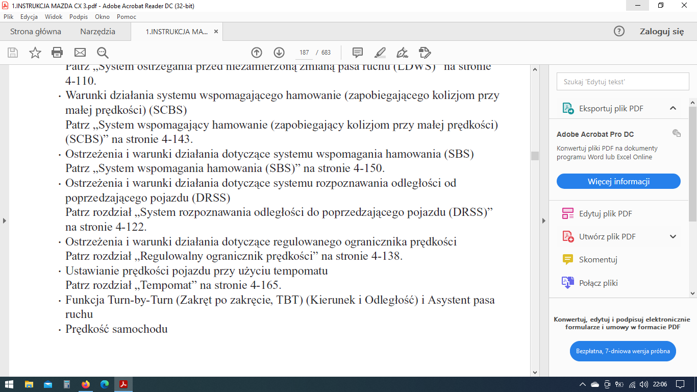Select the highlight text pen tool
The width and height of the screenshot is (697, 392).
(x=380, y=53)
